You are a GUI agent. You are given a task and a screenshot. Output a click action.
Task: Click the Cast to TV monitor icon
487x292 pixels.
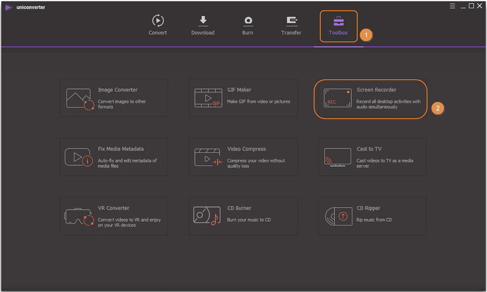[x=338, y=158]
